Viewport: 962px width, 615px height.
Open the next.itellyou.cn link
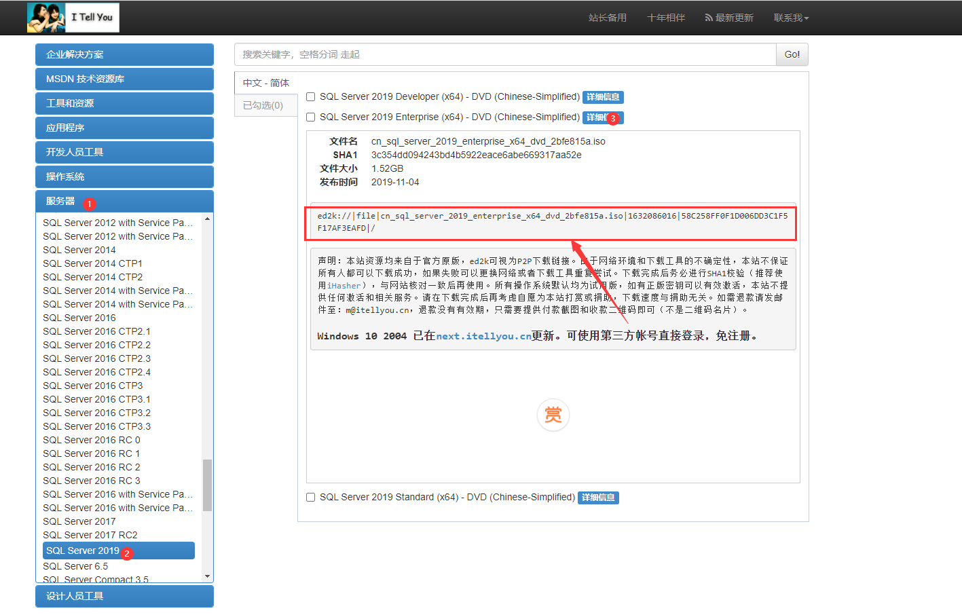483,336
